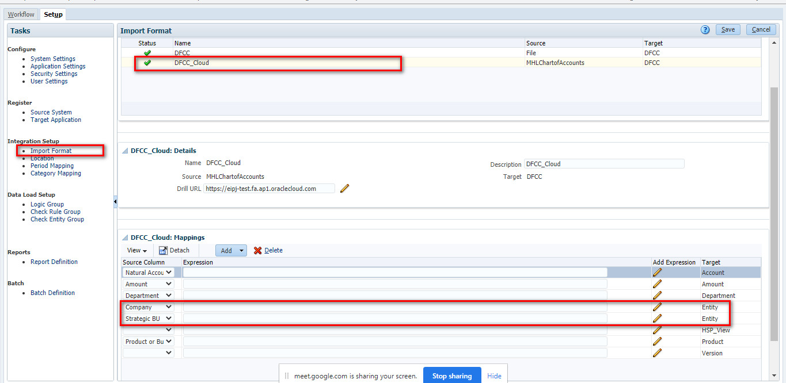Click the MHLChartofAccounts source cell
This screenshot has width=786, height=383.
[555, 63]
